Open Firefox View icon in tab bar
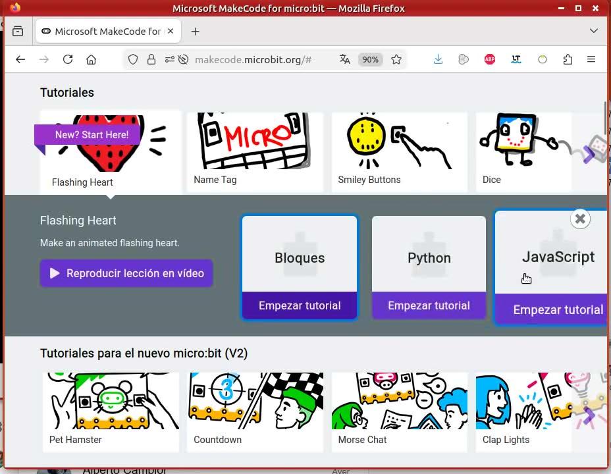 point(18,31)
